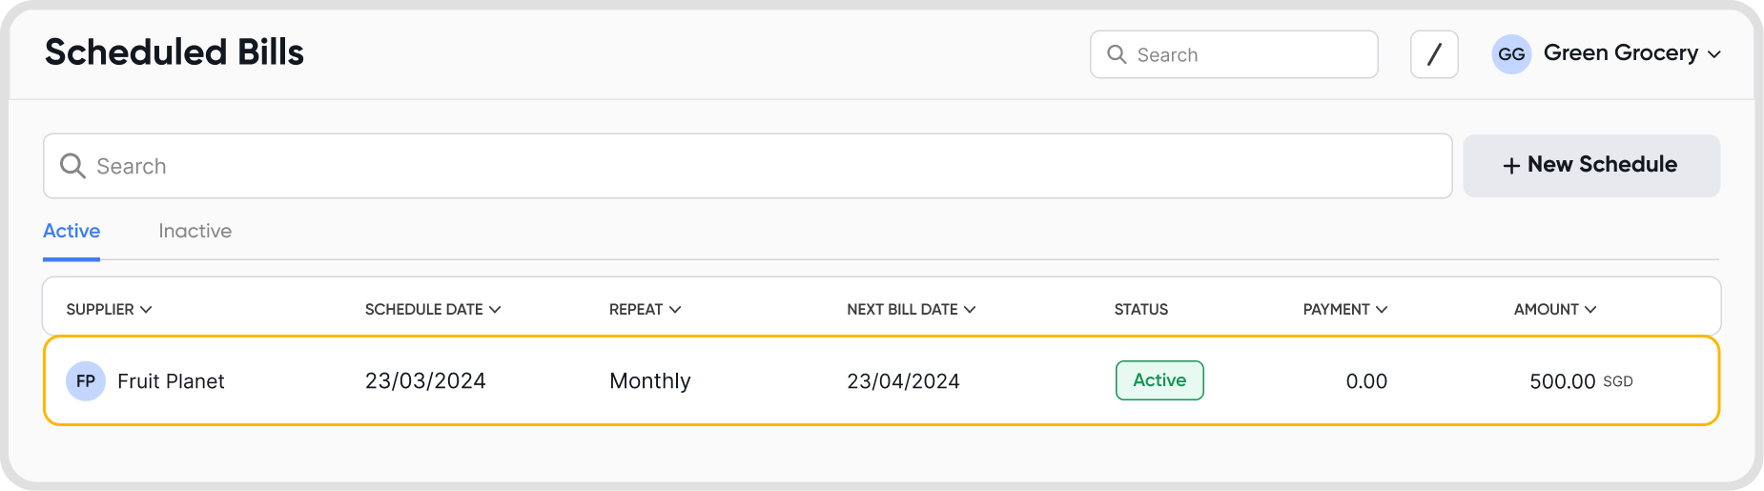1764x491 pixels.
Task: Click the green Active status badge
Action: 1159,380
